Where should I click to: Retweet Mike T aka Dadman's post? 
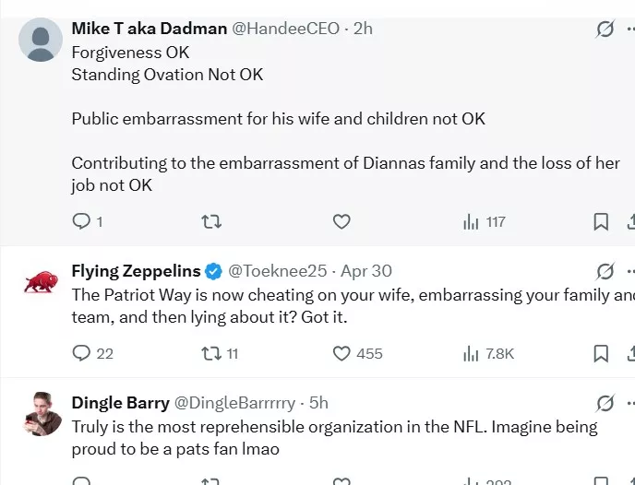tap(211, 221)
